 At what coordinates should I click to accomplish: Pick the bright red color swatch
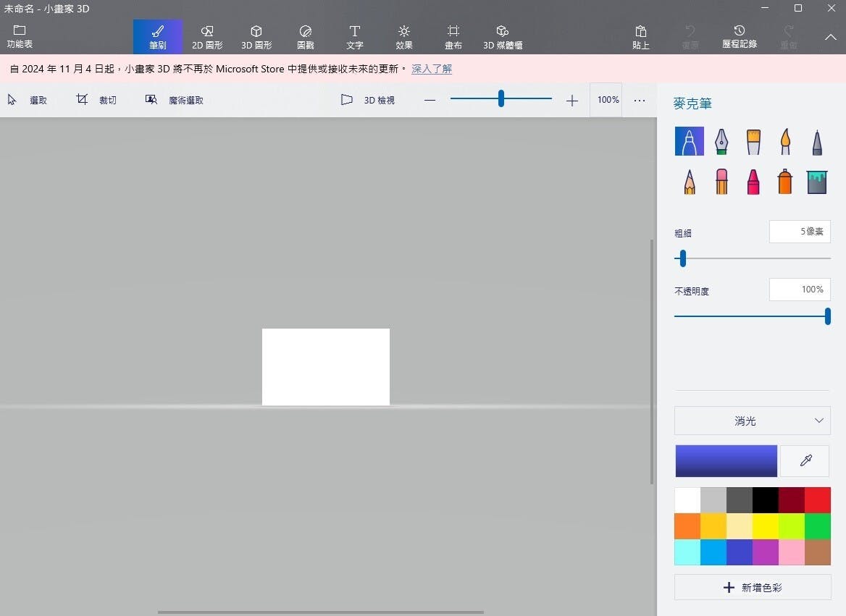pyautogui.click(x=818, y=500)
